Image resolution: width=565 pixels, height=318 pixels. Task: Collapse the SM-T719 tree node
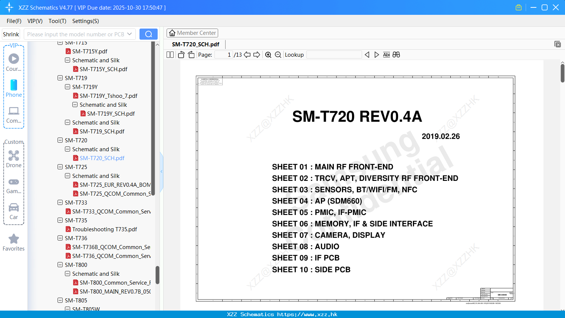(60, 78)
